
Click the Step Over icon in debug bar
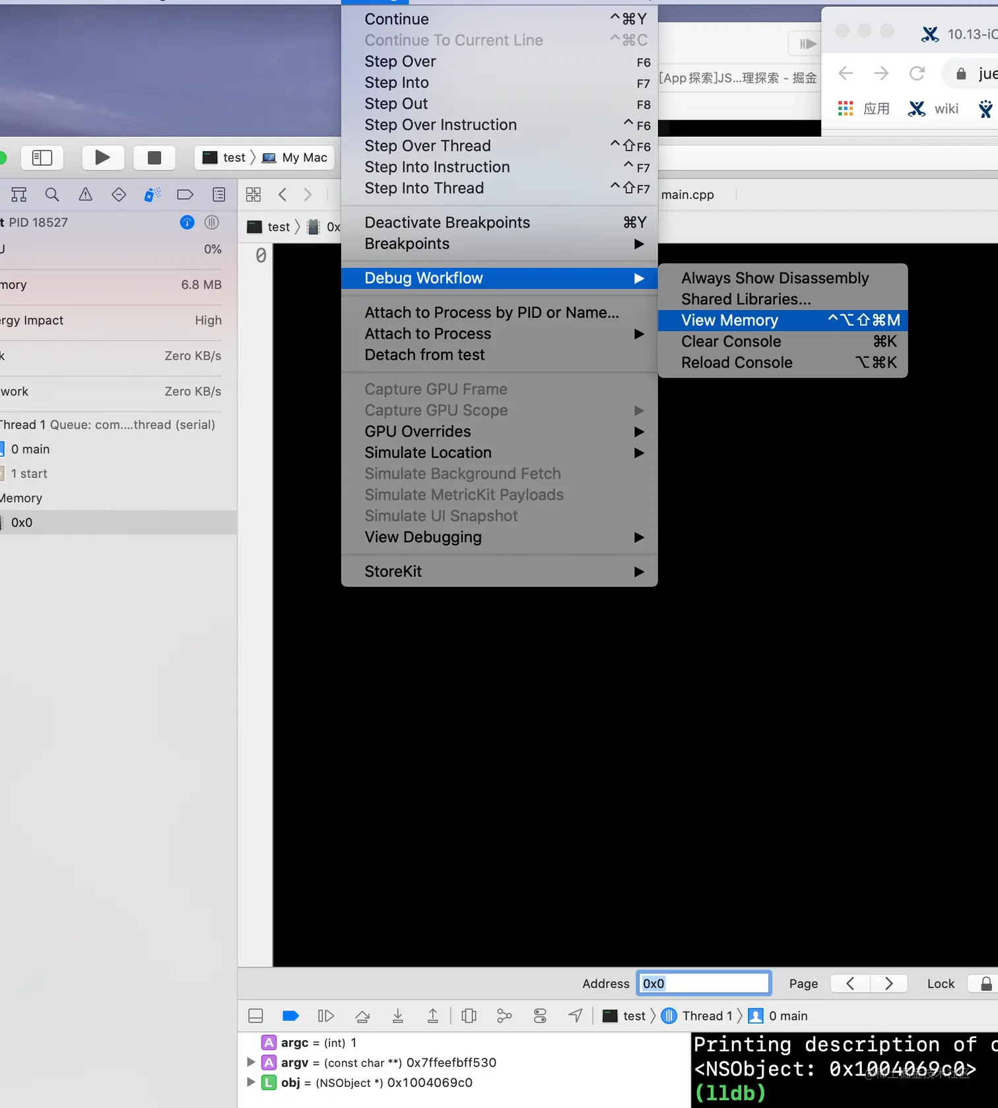[362, 1016]
